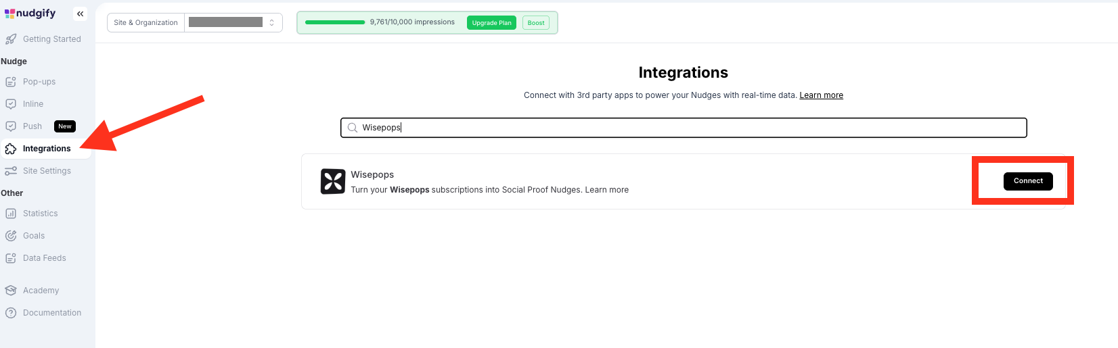Click into the integrations search field
Viewport: 1118px width, 348px height.
pyautogui.click(x=684, y=128)
